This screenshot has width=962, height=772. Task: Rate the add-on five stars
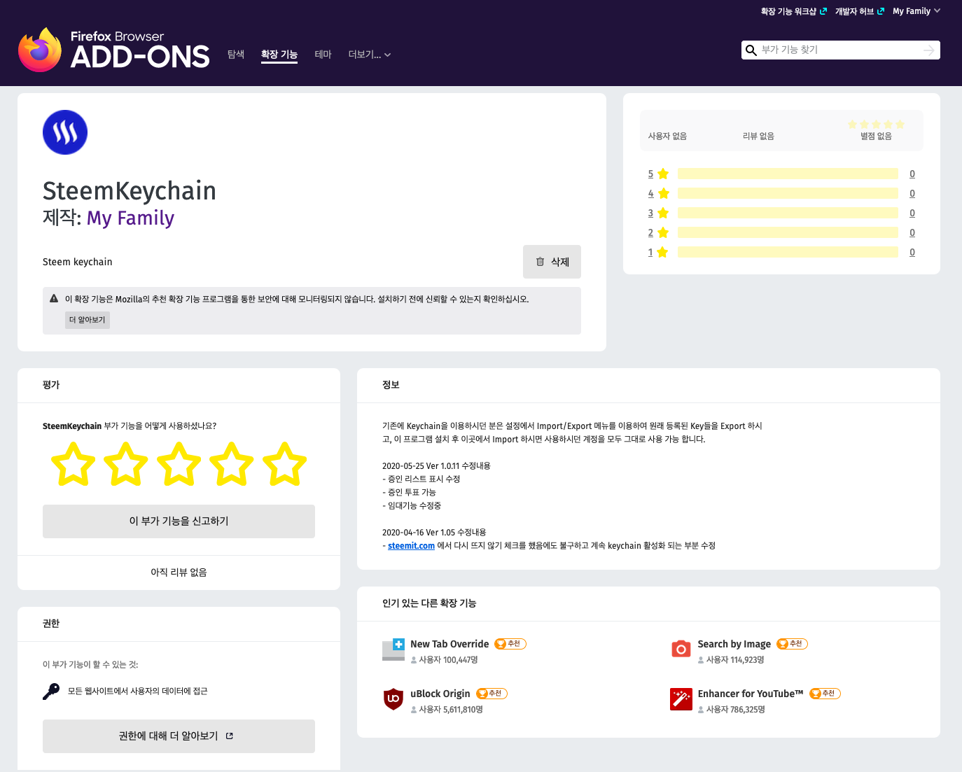[x=285, y=464]
